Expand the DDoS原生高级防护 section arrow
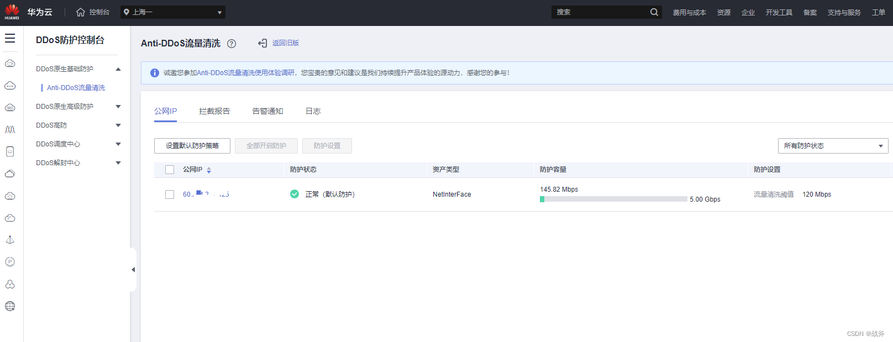This screenshot has height=342, width=893. pyautogui.click(x=118, y=107)
